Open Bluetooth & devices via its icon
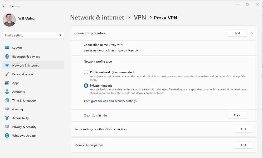 [7, 57]
